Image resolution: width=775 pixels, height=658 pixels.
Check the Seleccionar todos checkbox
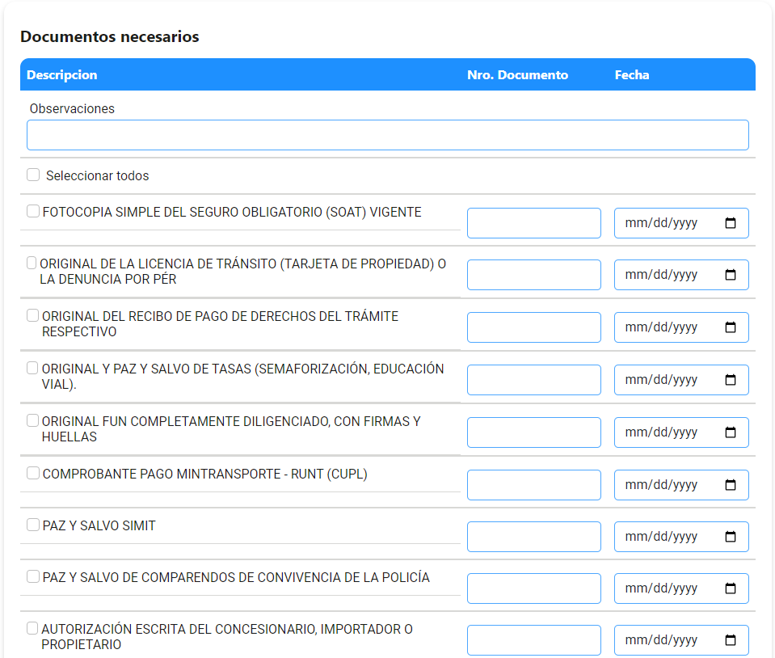pos(33,175)
